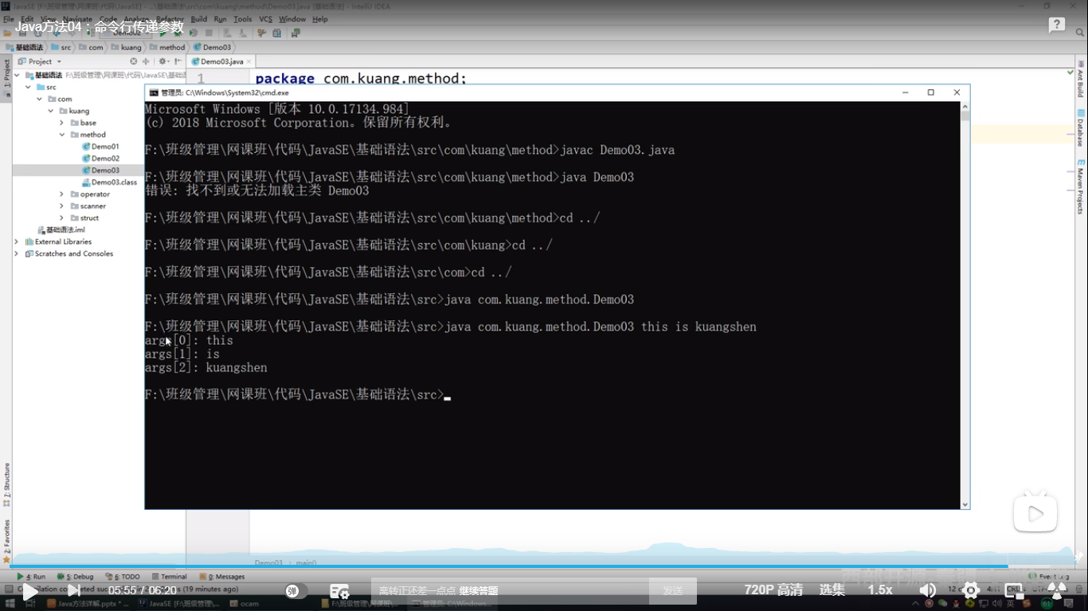The image size is (1088, 611).
Task: Hide the Project tool window
Action: (177, 61)
